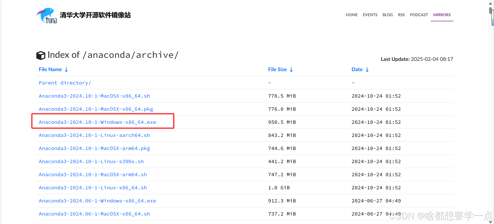Open the HOME nav item
Screen dimensions: 494x224
(352, 15)
